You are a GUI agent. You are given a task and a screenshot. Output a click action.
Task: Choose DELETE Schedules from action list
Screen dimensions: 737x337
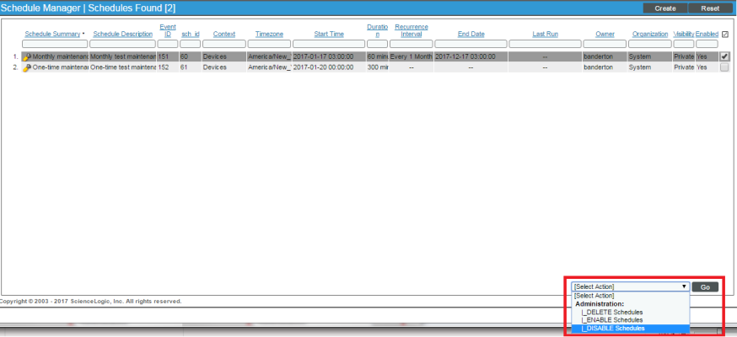[x=612, y=312]
